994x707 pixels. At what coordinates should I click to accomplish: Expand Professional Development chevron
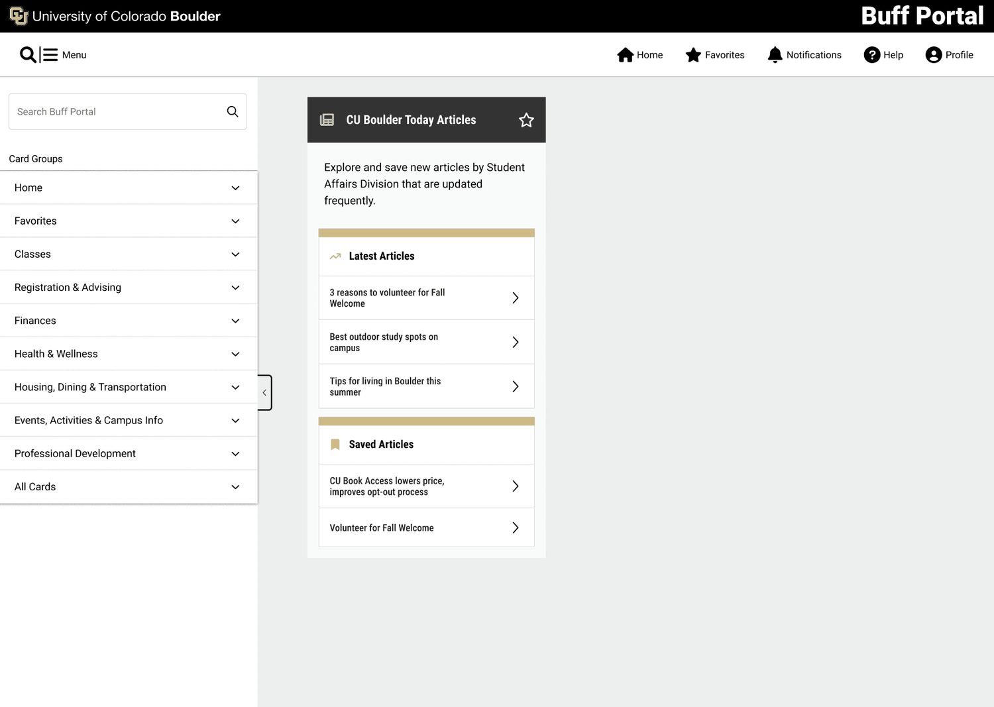click(x=235, y=454)
